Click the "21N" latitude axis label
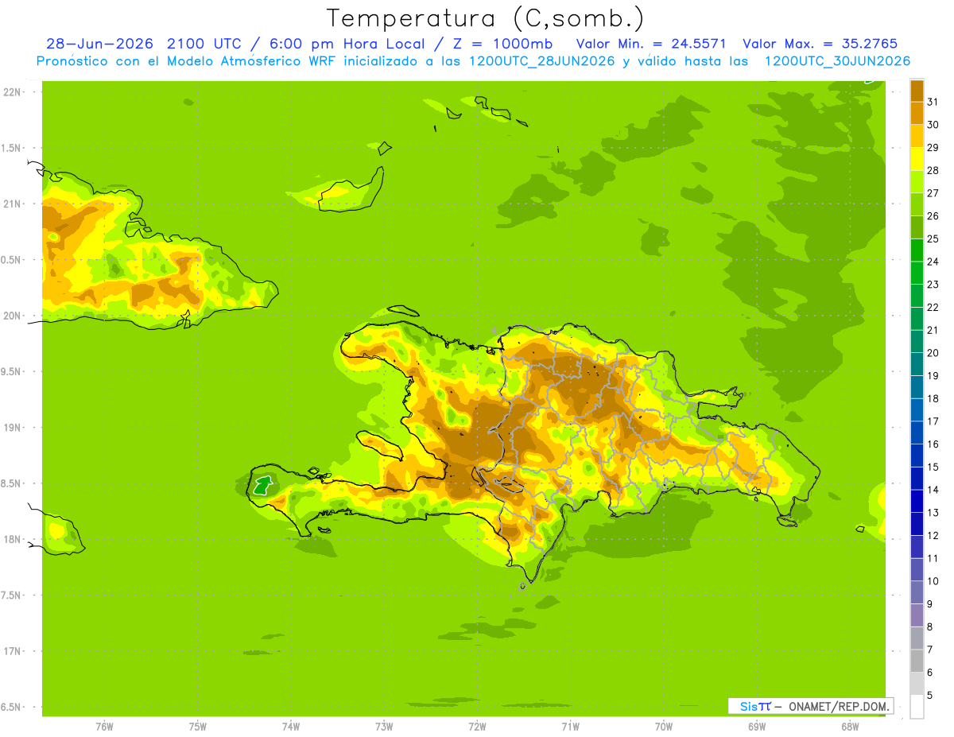Viewport: 954px width, 737px height. (x=12, y=204)
